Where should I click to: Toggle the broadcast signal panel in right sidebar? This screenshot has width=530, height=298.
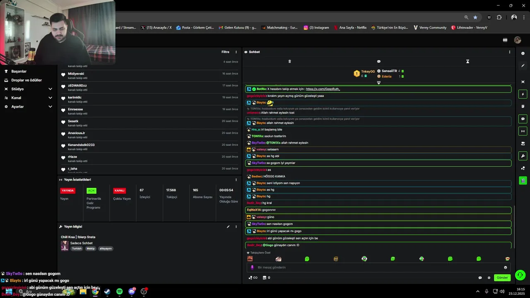click(523, 131)
